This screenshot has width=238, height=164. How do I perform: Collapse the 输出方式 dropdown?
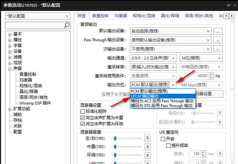coord(173,85)
